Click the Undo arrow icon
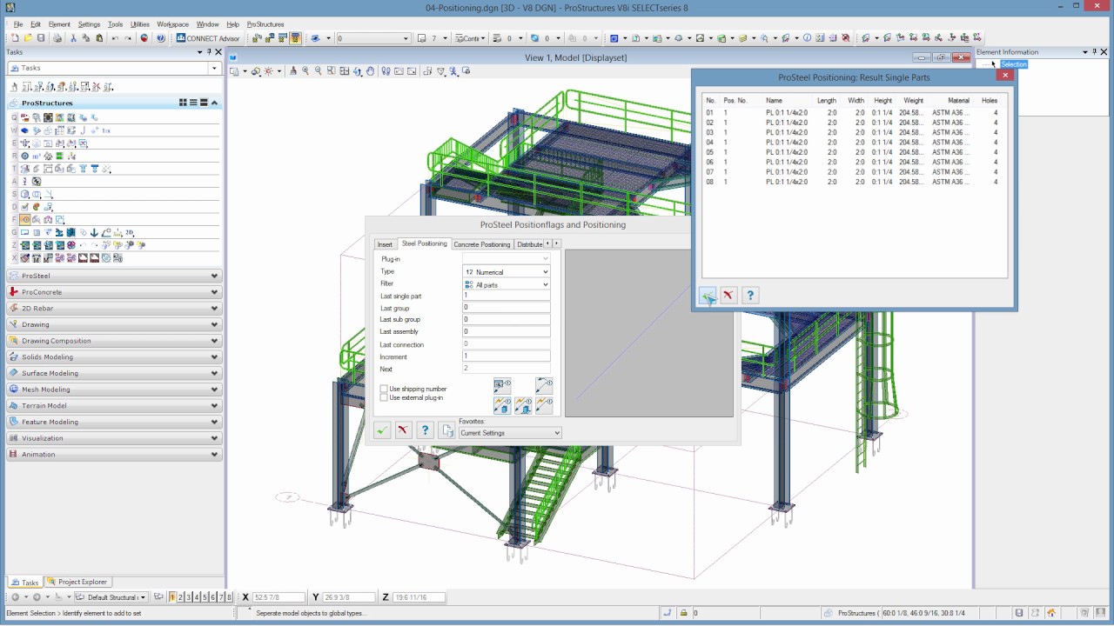Image resolution: width=1114 pixels, height=626 pixels. [x=114, y=38]
